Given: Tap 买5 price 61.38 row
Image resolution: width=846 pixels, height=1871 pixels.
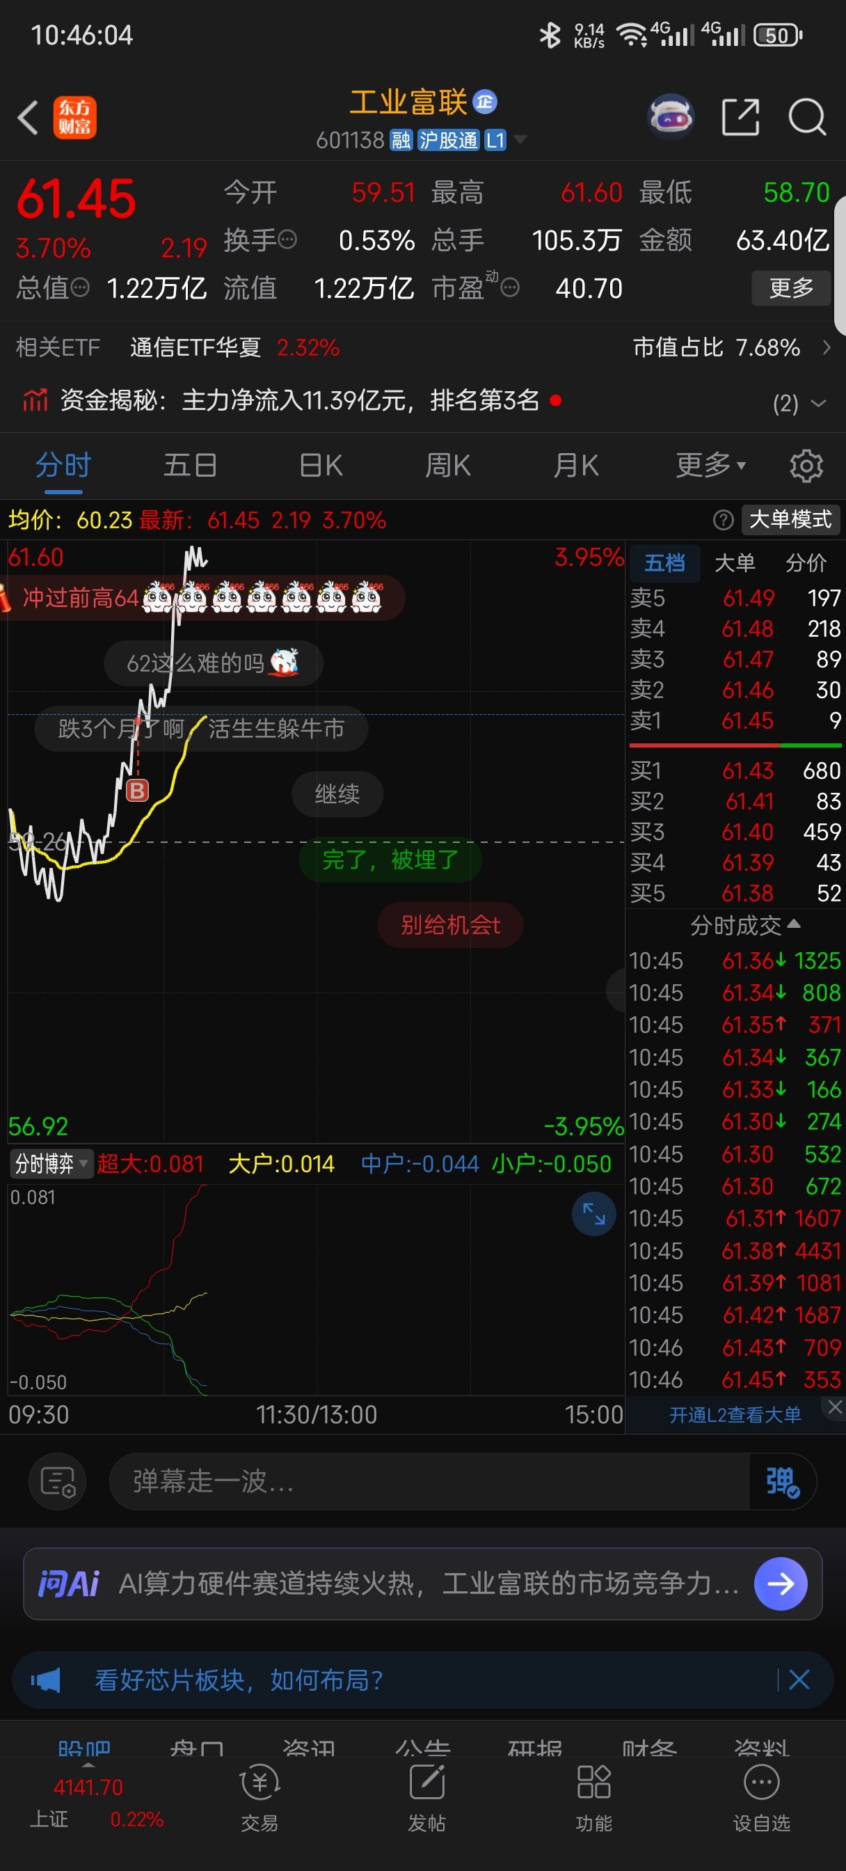Looking at the screenshot, I should pos(735,893).
